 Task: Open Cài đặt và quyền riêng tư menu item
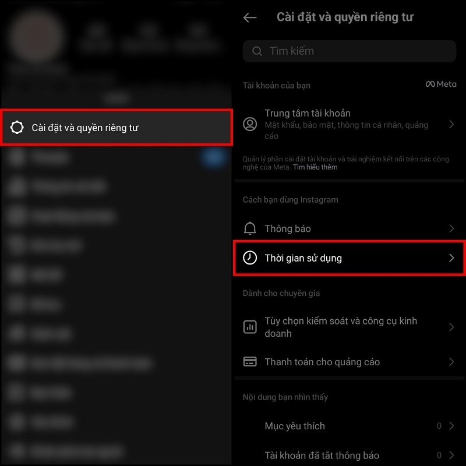(x=116, y=127)
